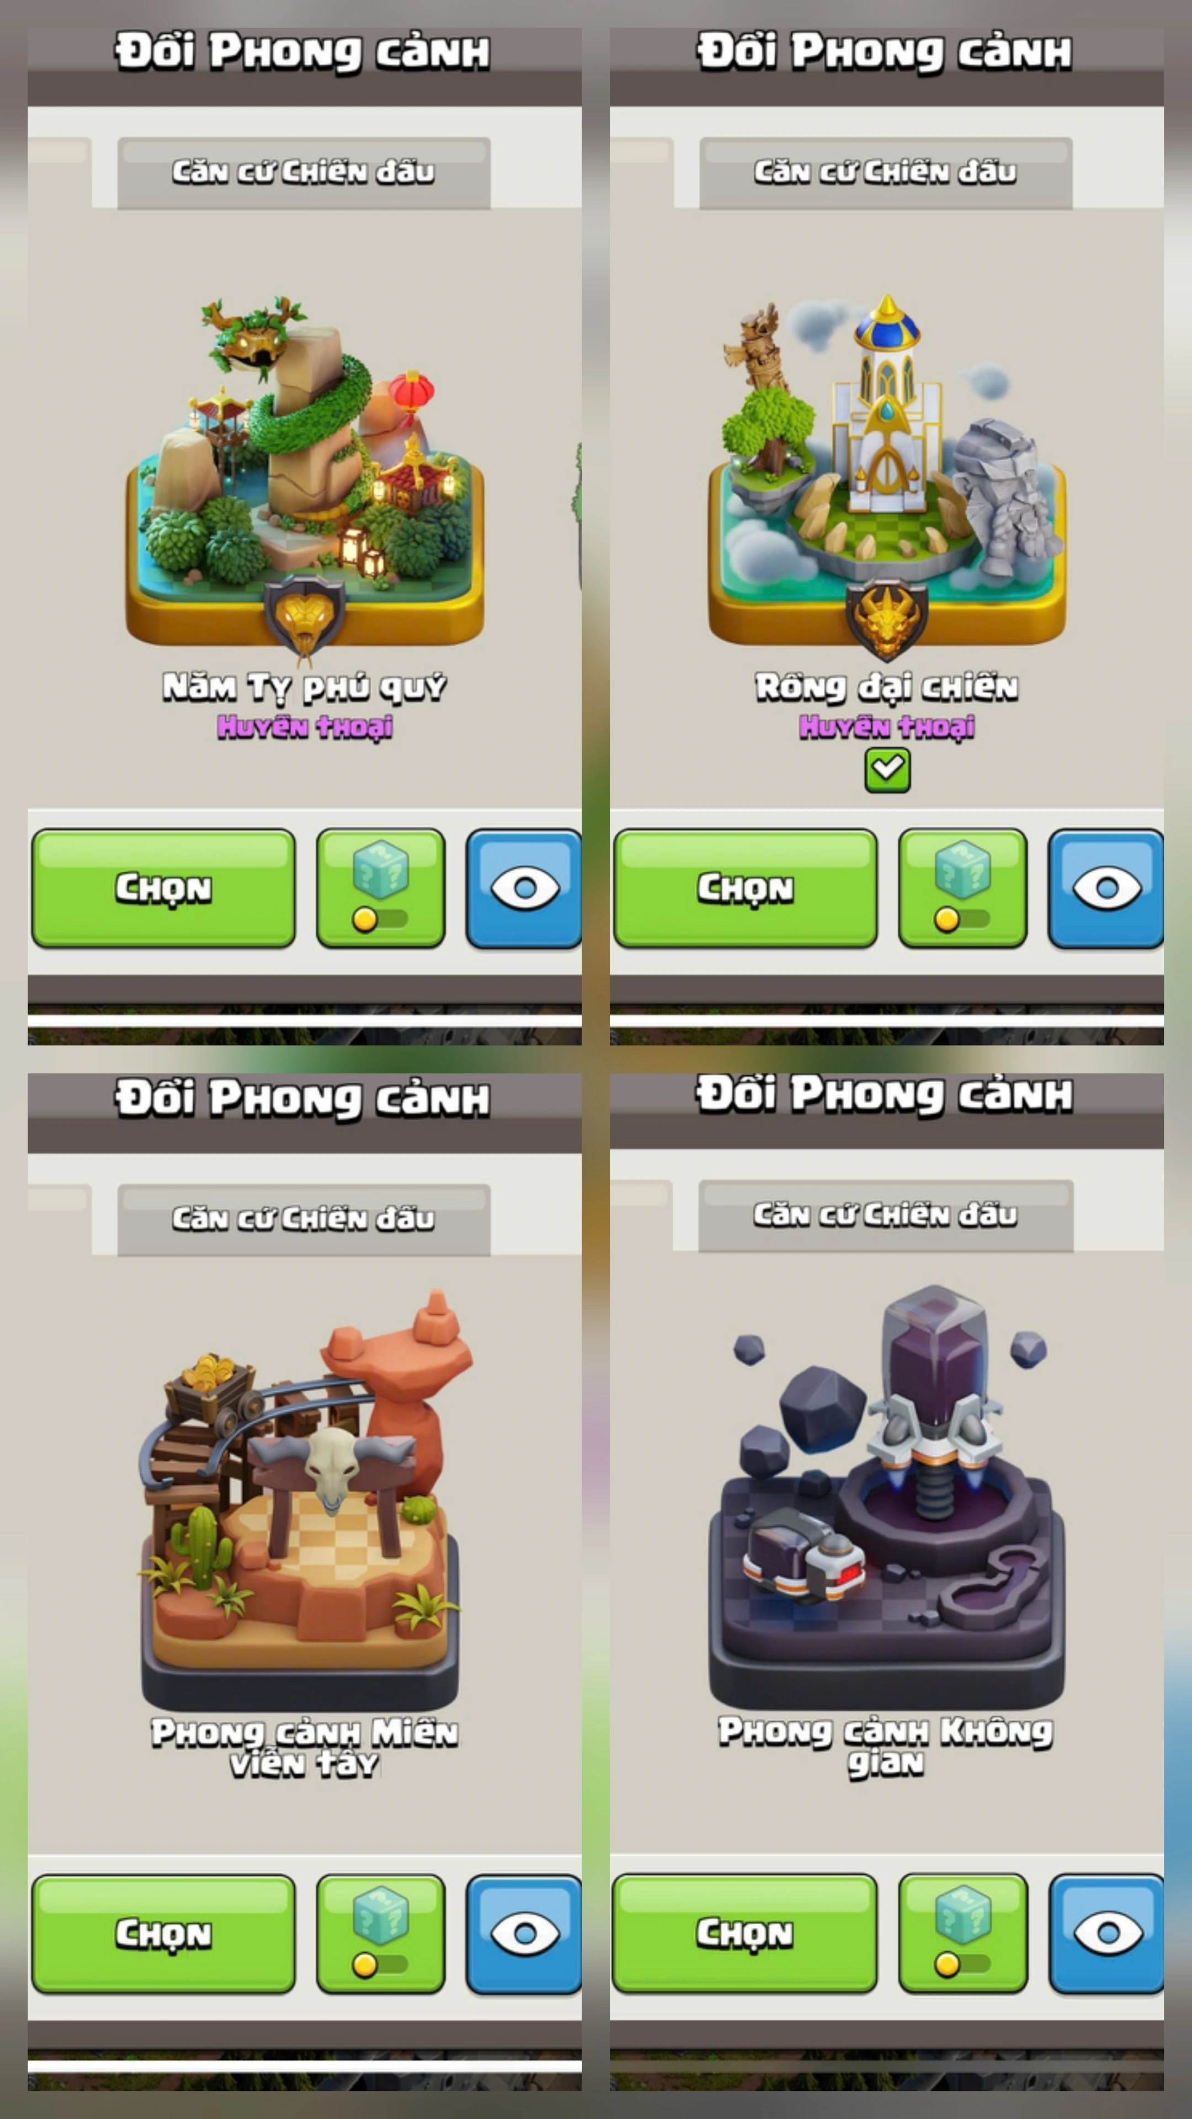
Task: Select Phong cảnh Không gian with Chọn
Action: (x=744, y=1933)
